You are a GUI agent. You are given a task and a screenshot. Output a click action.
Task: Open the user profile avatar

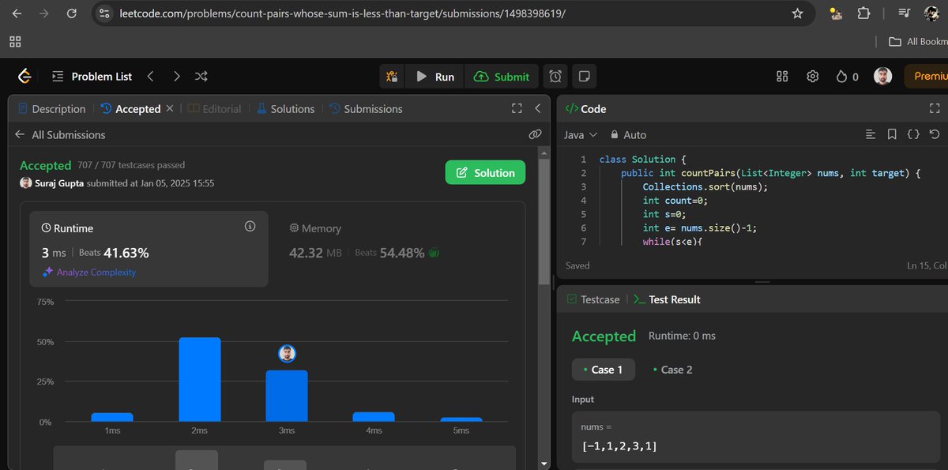pos(882,76)
